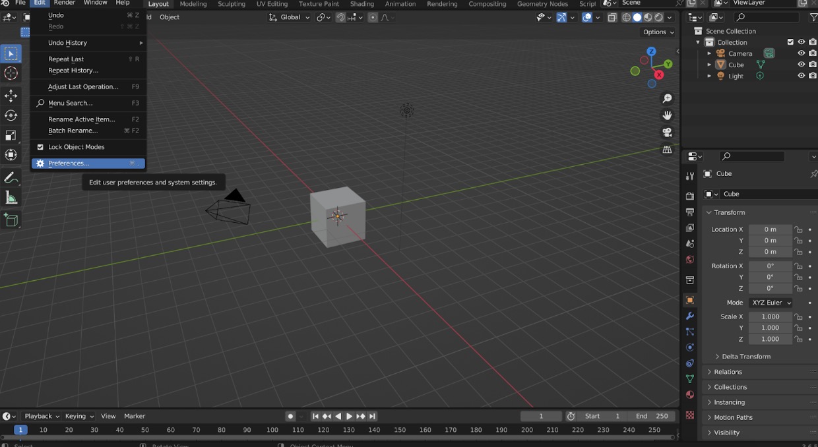Uncheck the Lock Object Modes checkbox
Screen dimensions: 818x447
(x=40, y=147)
